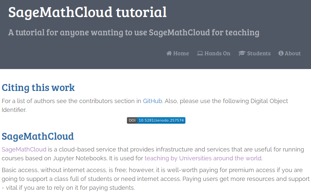Click the info circle icon beside About
Image resolution: width=311 pixels, height=194 pixels.
(281, 53)
